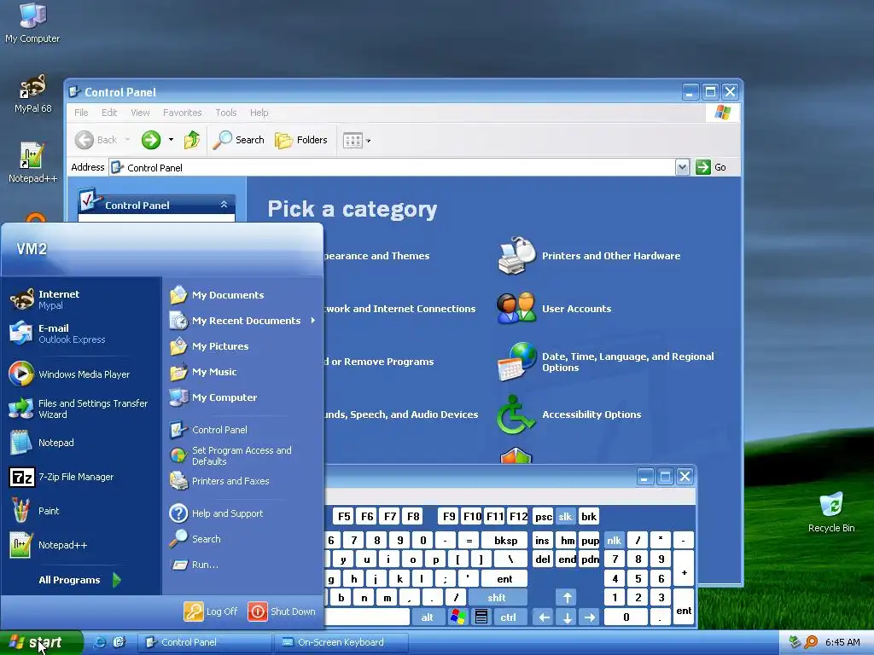Viewport: 874px width, 655px height.
Task: Click the F12 key on On-Screen Keyboard
Action: point(518,517)
